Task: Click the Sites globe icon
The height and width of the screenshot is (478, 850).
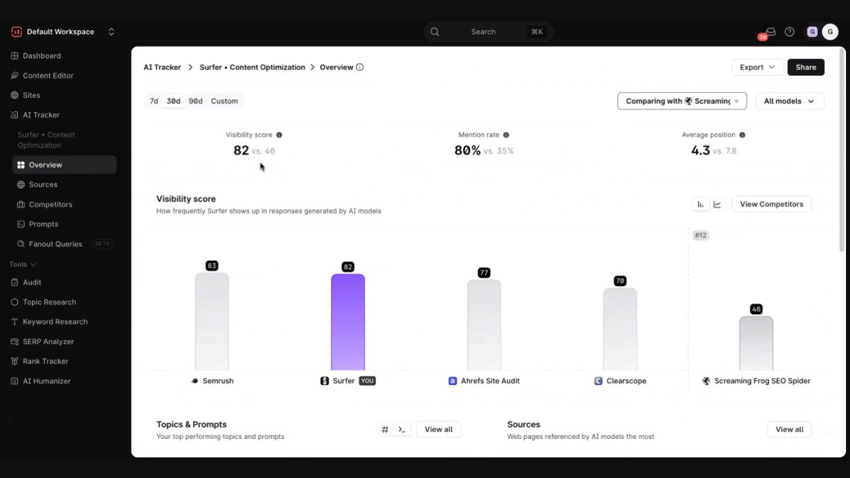Action: (x=15, y=95)
